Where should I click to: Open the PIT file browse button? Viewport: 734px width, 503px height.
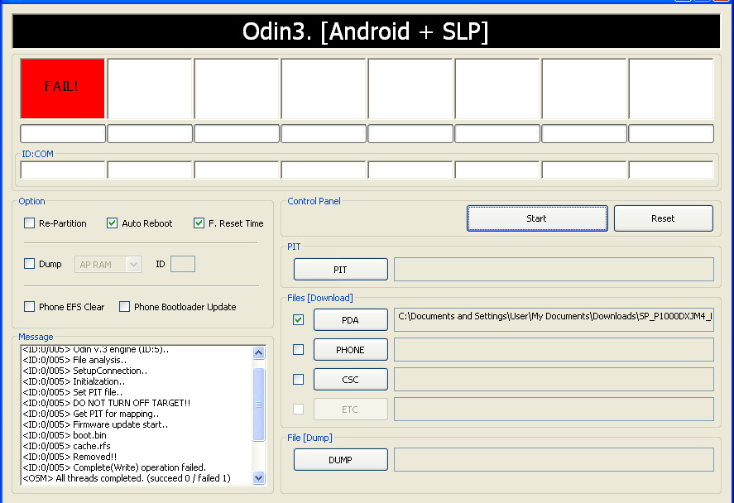click(341, 270)
